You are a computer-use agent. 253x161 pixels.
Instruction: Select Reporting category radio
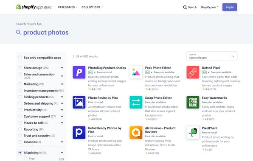(20, 129)
